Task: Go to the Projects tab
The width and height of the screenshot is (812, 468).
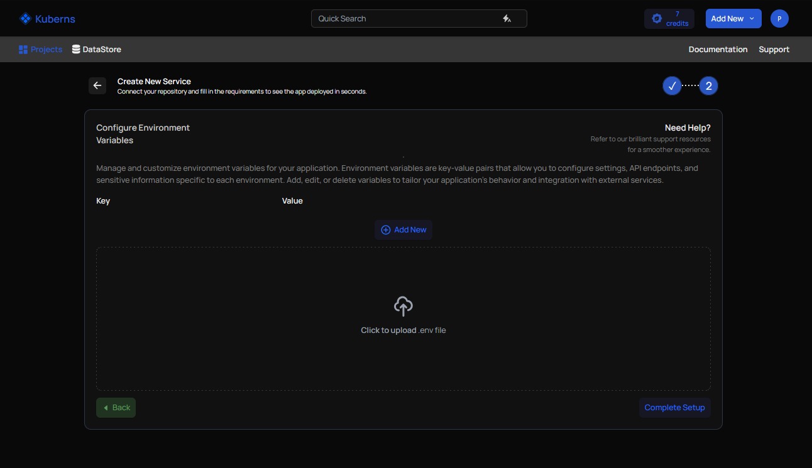Action: (41, 49)
